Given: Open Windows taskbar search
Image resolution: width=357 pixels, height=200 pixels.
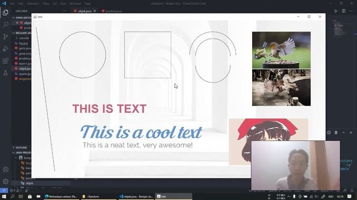Looking at the screenshot, I should 12,196.
